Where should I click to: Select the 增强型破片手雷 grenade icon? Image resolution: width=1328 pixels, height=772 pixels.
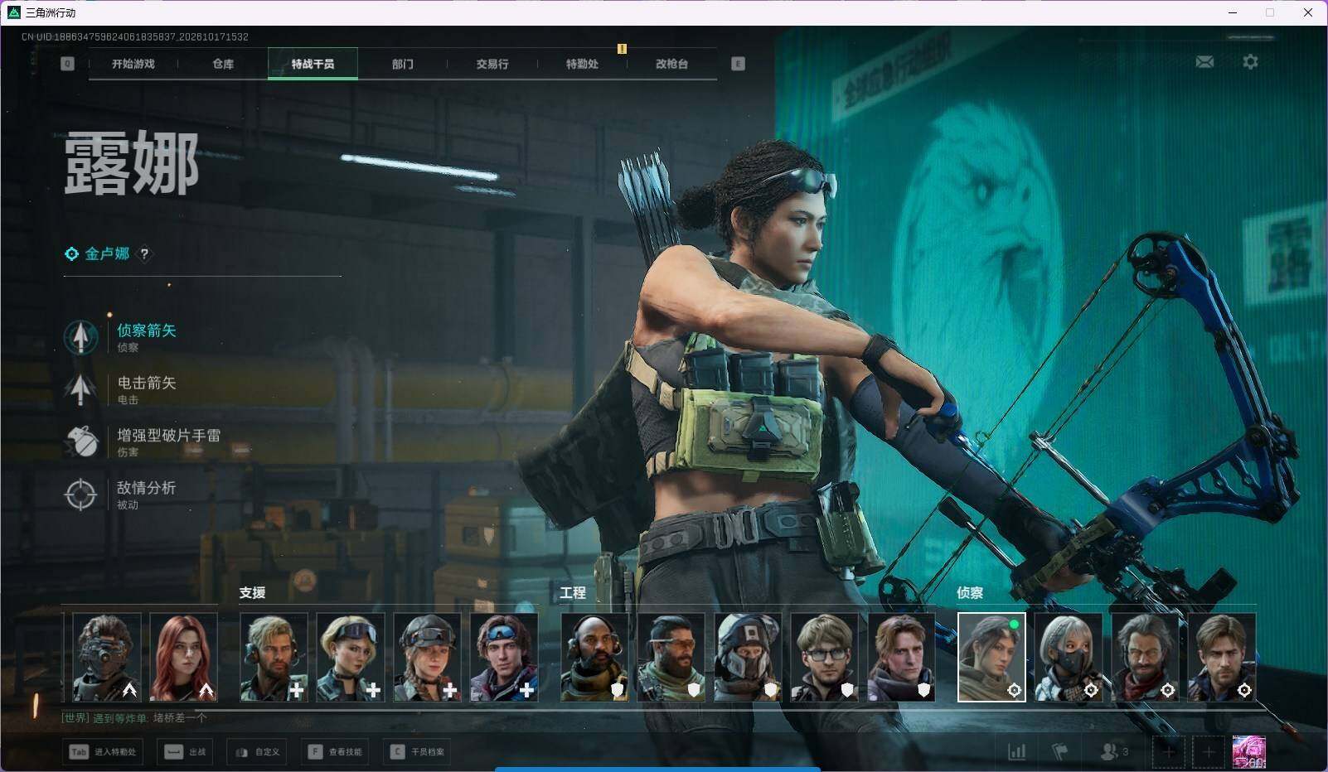[x=81, y=441]
